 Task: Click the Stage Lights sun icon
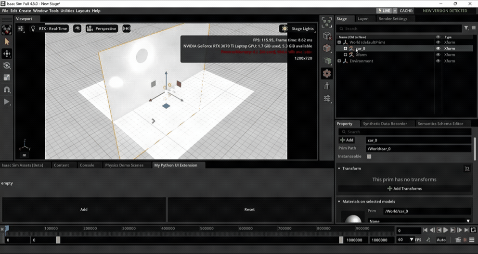pos(285,29)
